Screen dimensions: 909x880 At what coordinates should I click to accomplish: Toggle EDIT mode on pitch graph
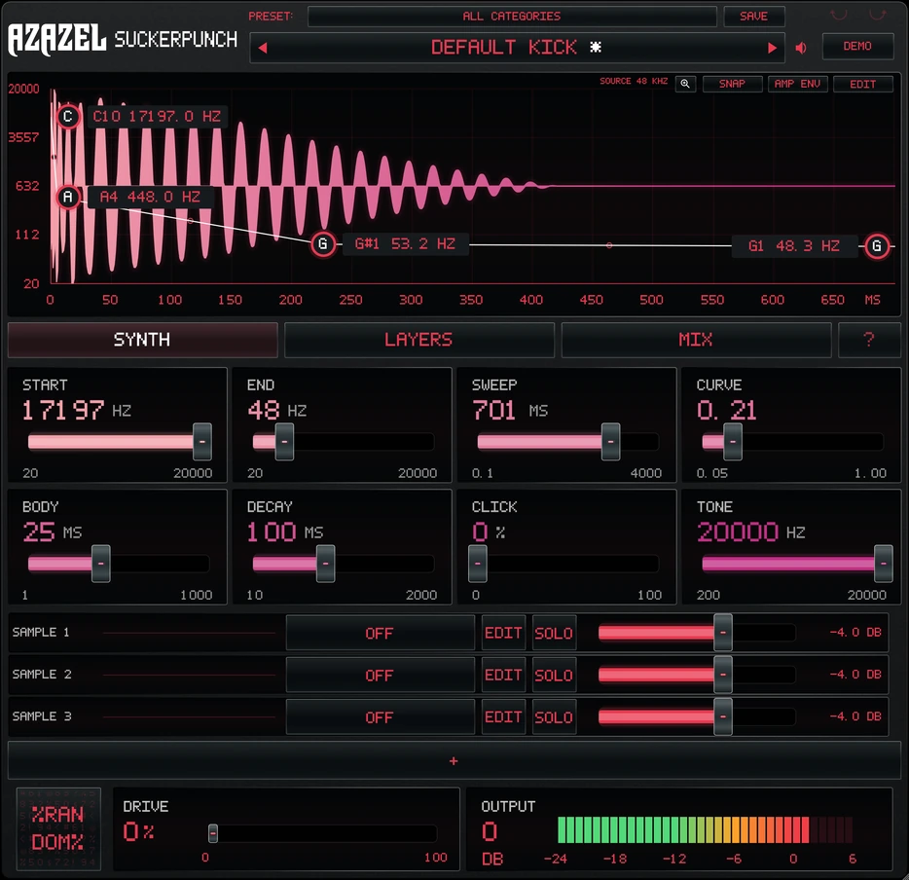862,84
